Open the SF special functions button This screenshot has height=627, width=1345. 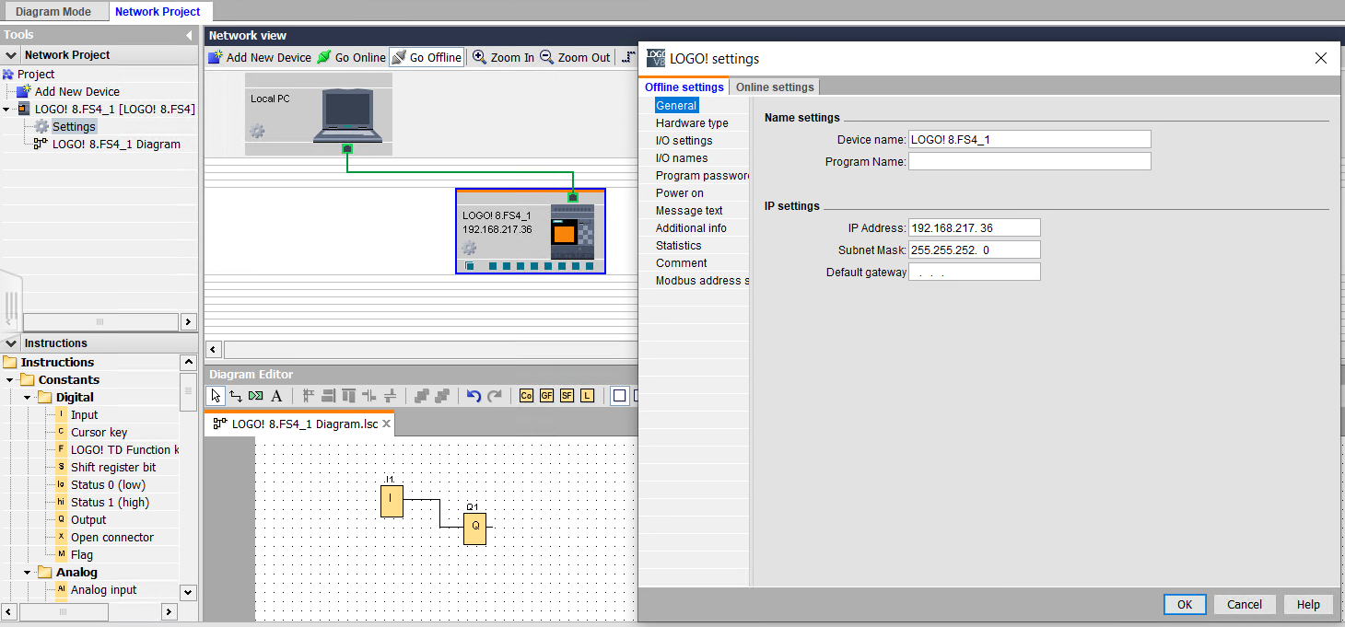[x=567, y=396]
